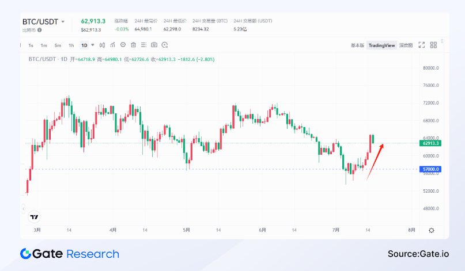Expand the 1D interval dropdown arrow

93,45
